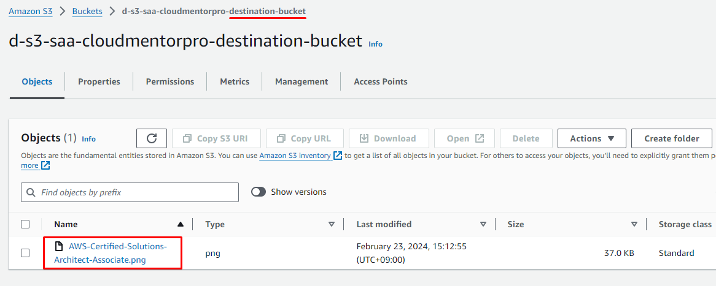Open the Permissions tab
Viewport: 716px width, 286px height.
point(170,81)
